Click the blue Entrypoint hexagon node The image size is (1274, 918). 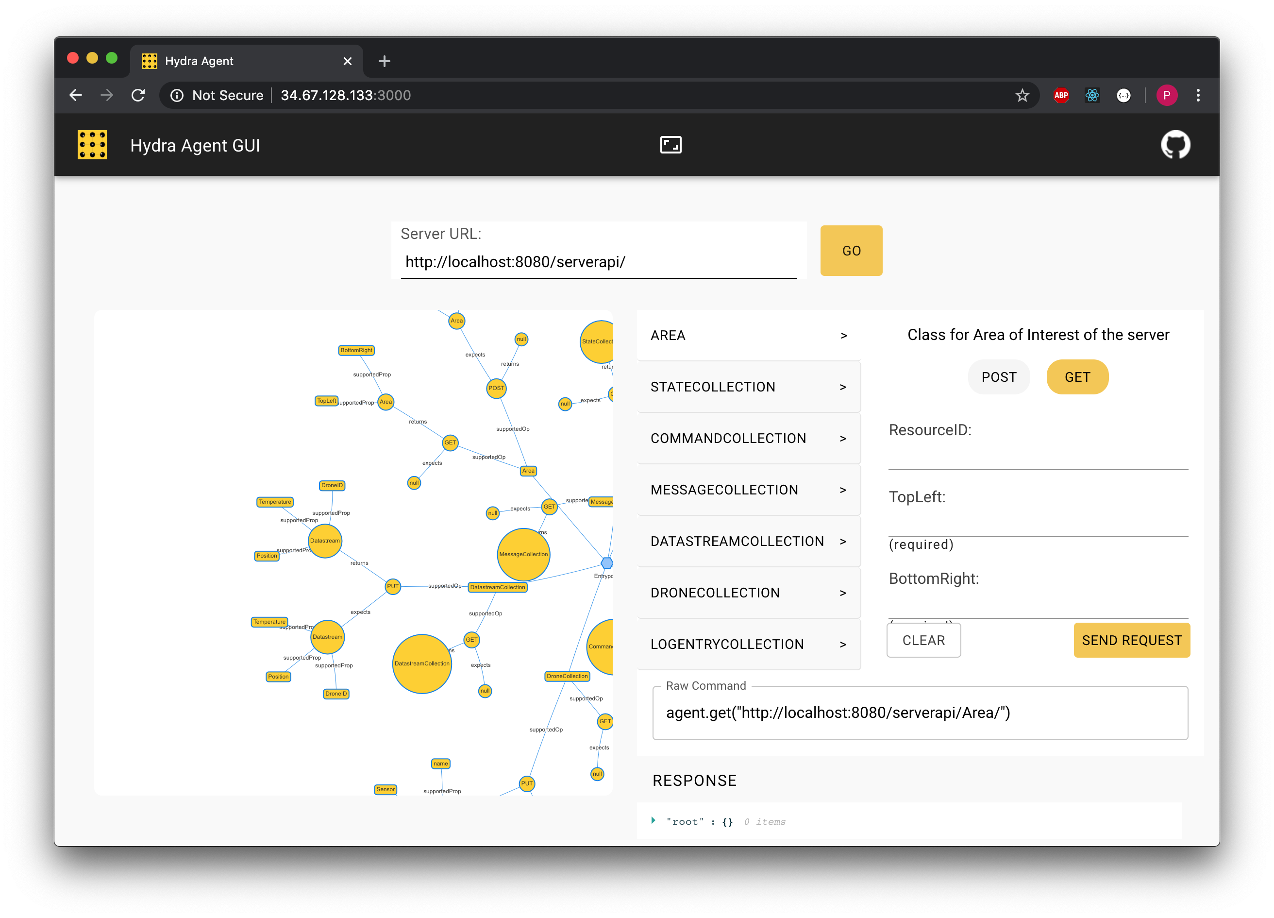click(607, 562)
